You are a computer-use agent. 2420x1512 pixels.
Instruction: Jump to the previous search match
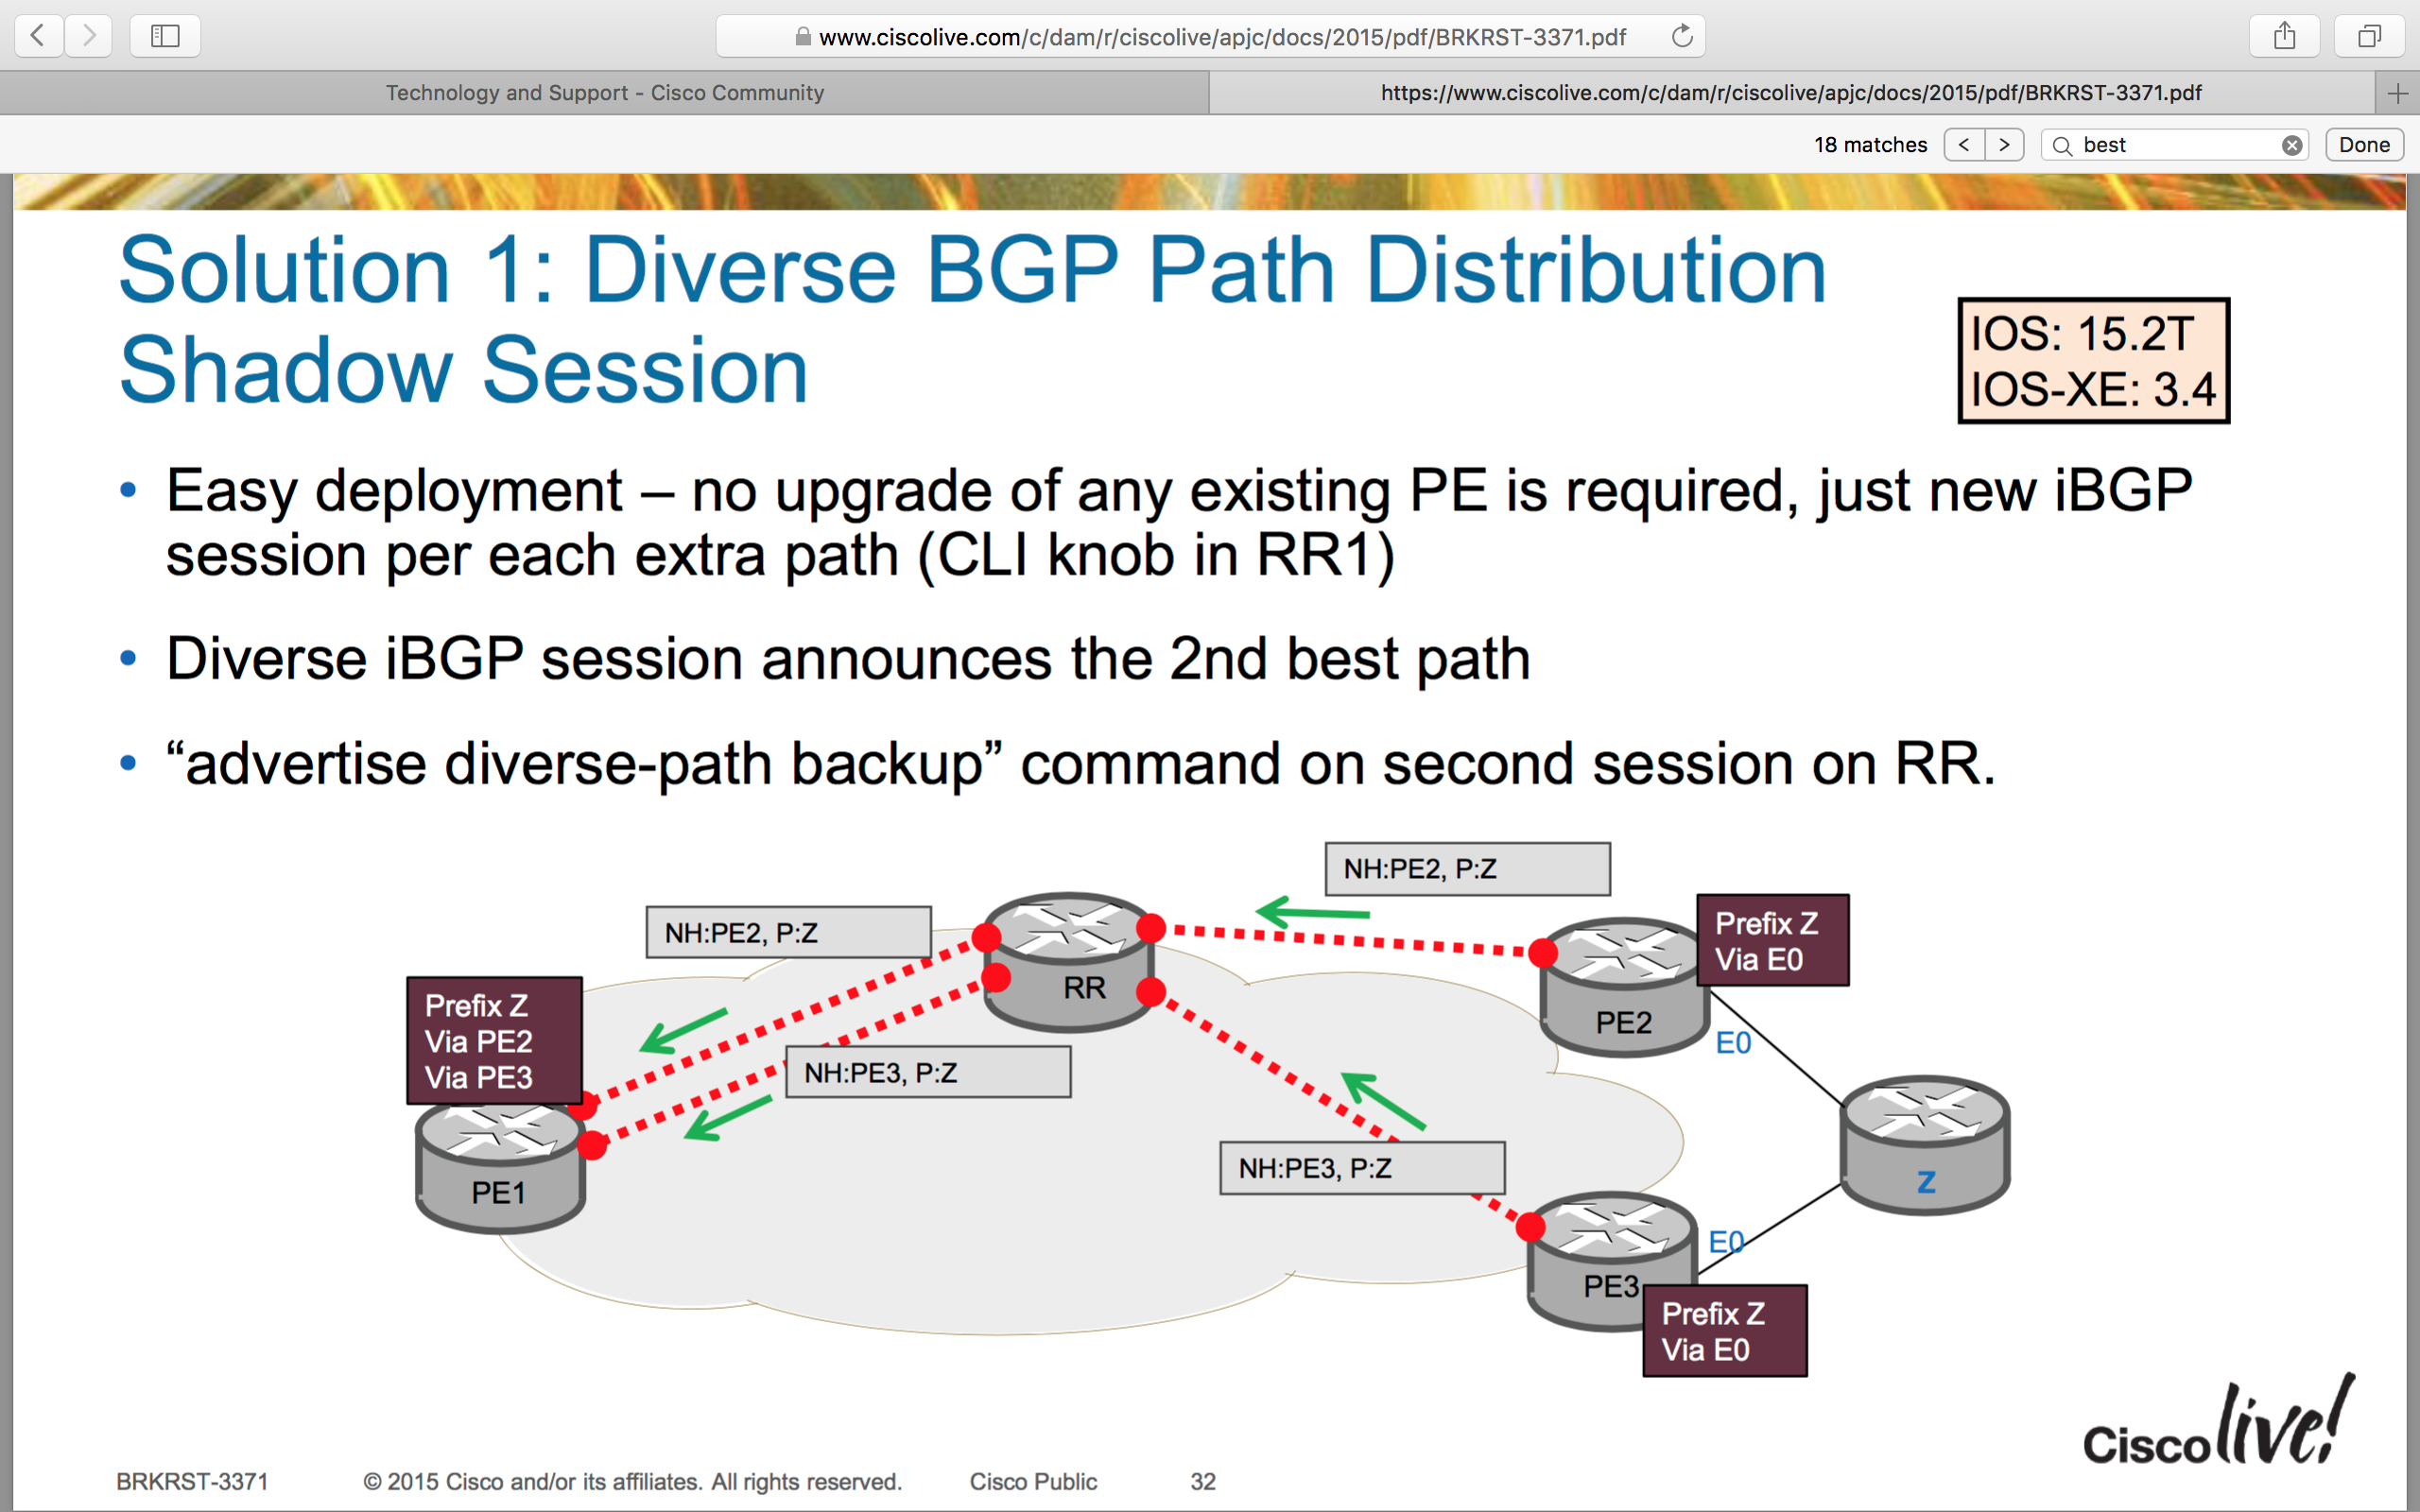(x=1964, y=144)
